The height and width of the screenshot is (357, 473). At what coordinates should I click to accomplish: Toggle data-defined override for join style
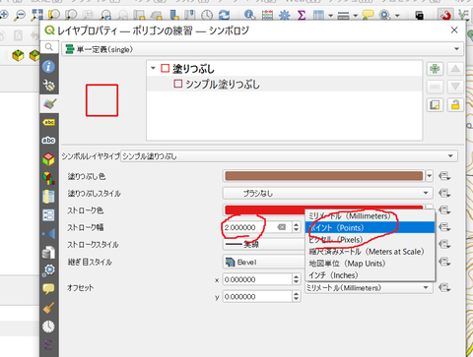[x=444, y=262]
